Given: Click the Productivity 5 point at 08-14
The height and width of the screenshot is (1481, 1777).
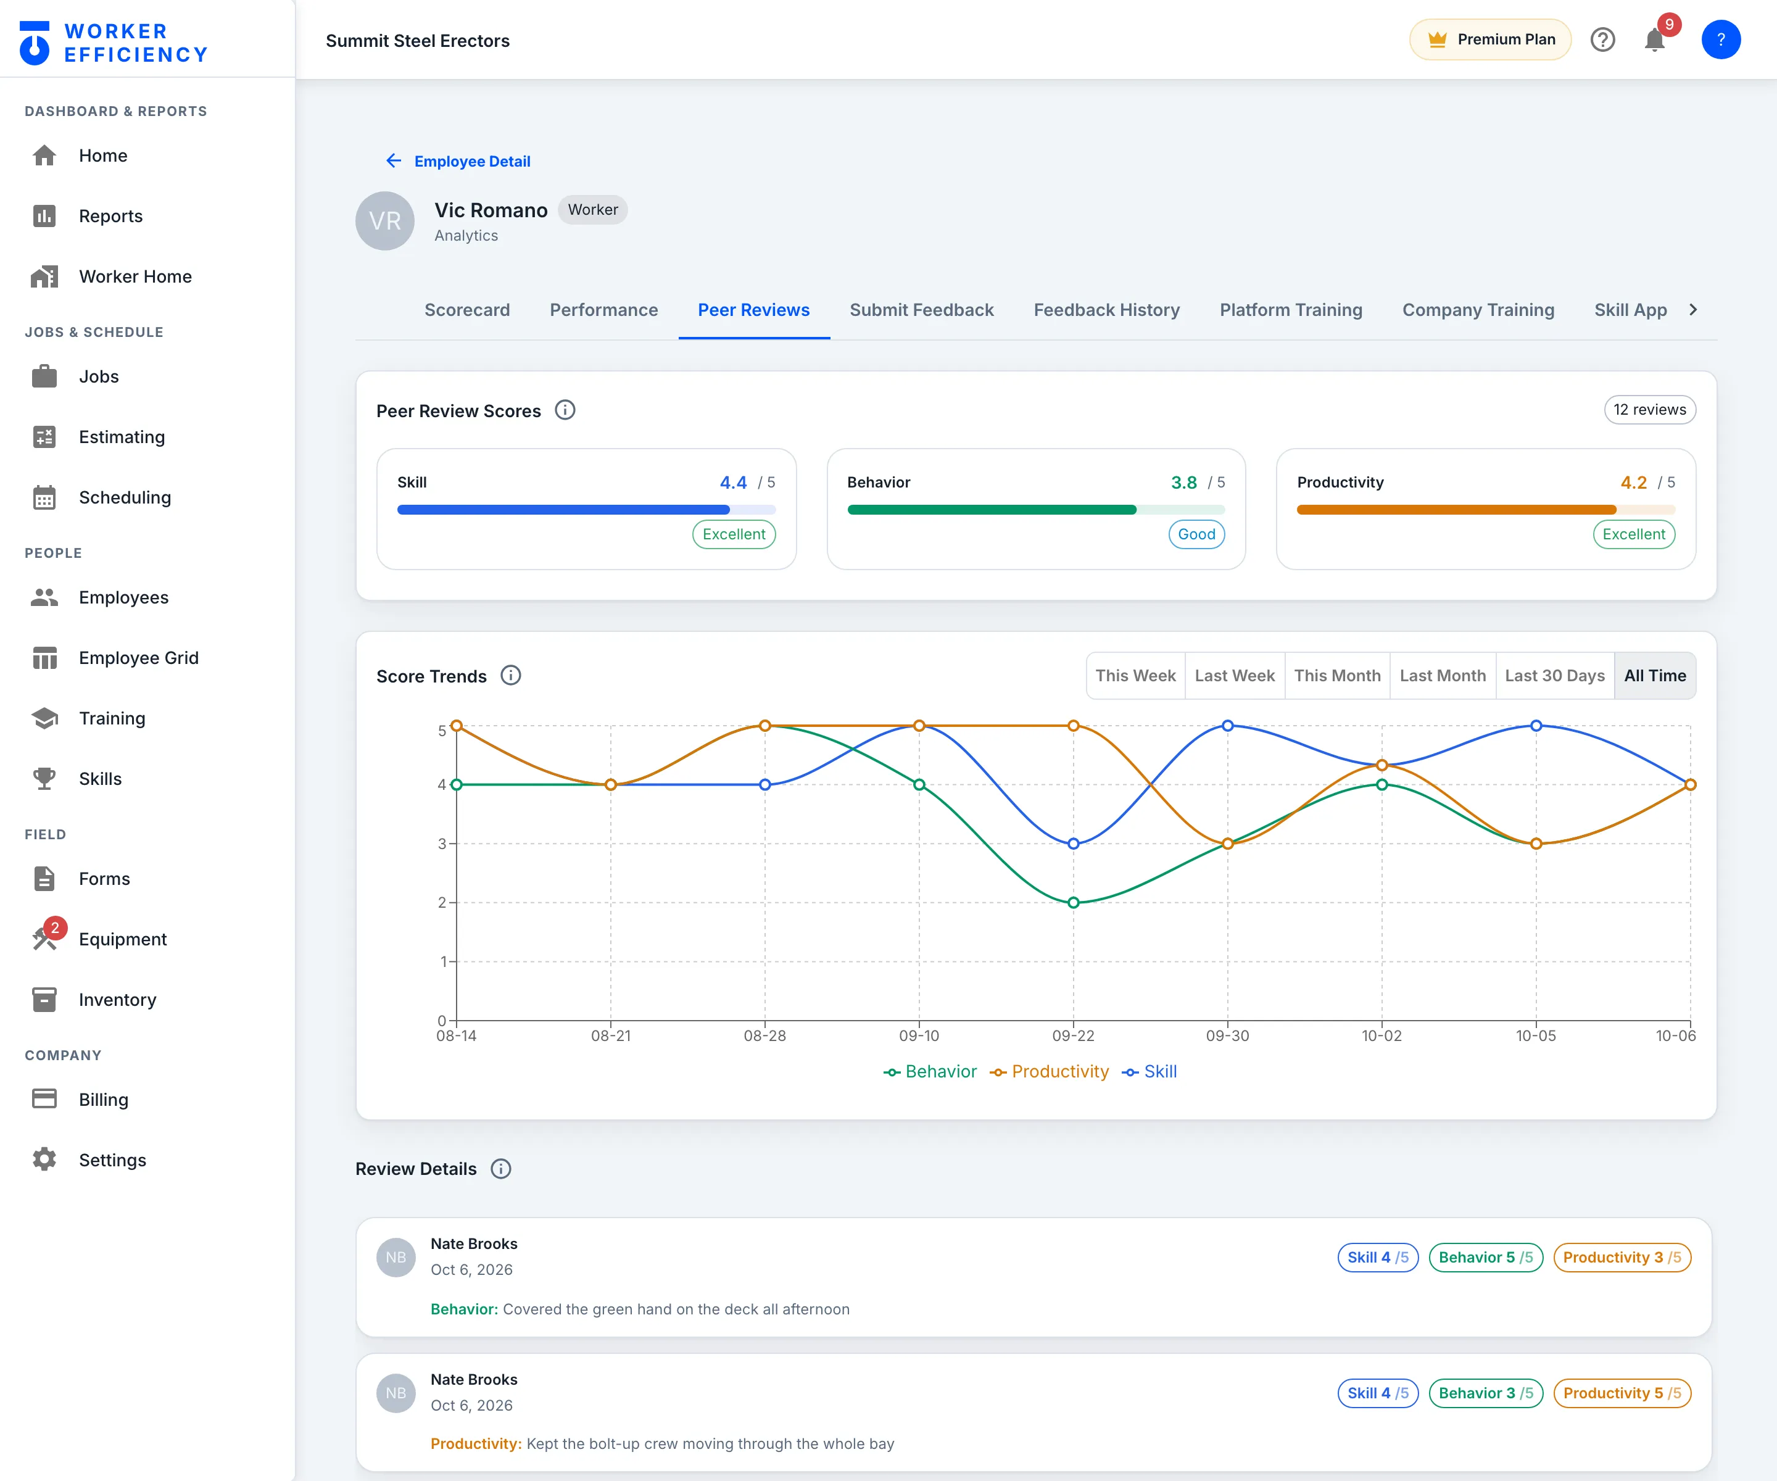Looking at the screenshot, I should pos(456,725).
